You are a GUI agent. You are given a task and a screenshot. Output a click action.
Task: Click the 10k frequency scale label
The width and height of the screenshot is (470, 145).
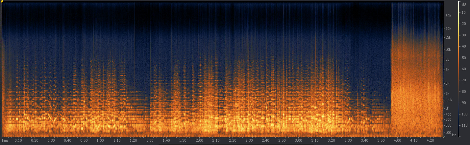pyautogui.click(x=448, y=50)
